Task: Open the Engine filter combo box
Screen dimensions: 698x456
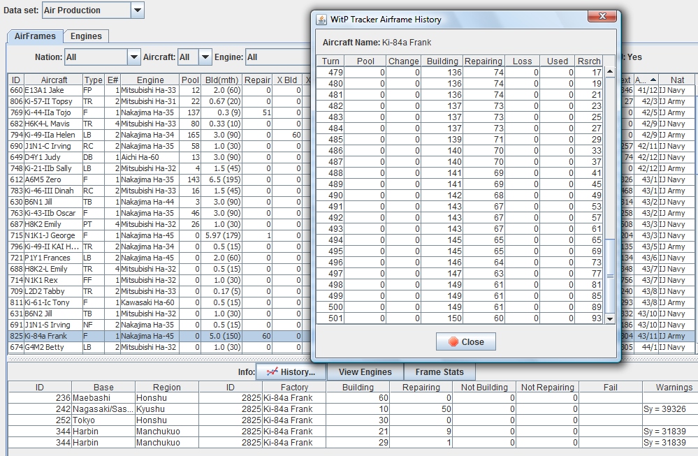Action: click(x=279, y=57)
